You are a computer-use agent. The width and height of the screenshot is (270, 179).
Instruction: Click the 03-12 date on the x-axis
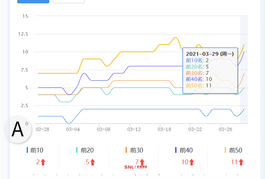click(x=134, y=129)
